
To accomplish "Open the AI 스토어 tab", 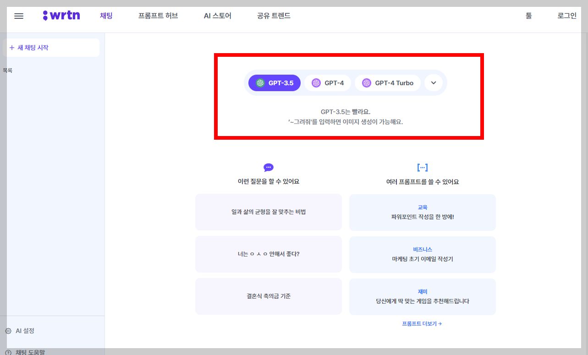I will pos(218,16).
